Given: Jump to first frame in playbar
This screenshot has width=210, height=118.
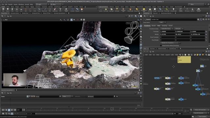Looking at the screenshot, I should 3,110.
